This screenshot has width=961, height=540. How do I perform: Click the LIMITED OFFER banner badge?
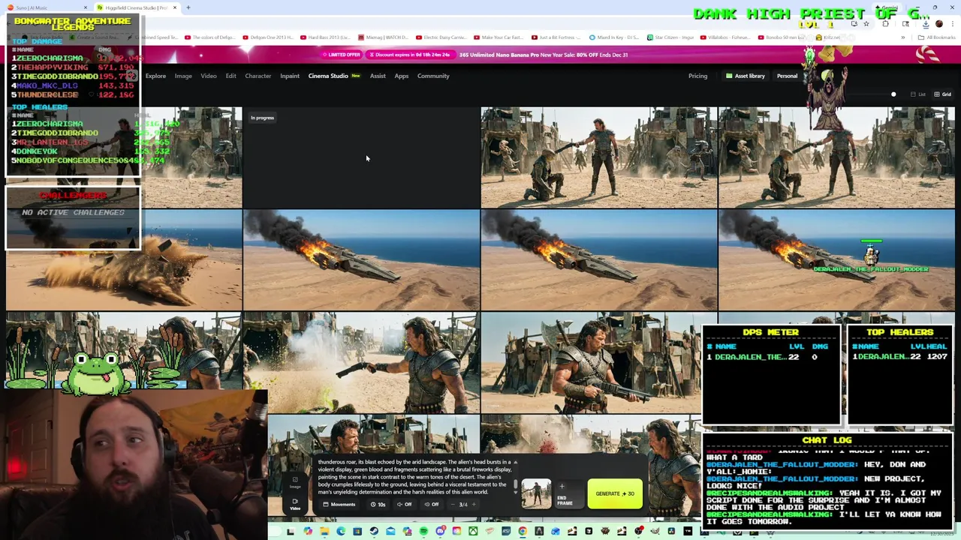point(342,55)
